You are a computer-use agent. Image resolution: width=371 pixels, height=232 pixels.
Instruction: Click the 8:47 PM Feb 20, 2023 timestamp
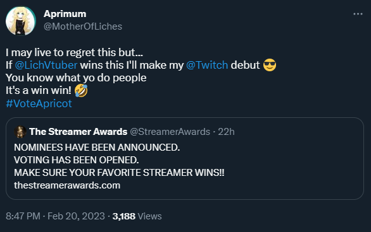(55, 216)
